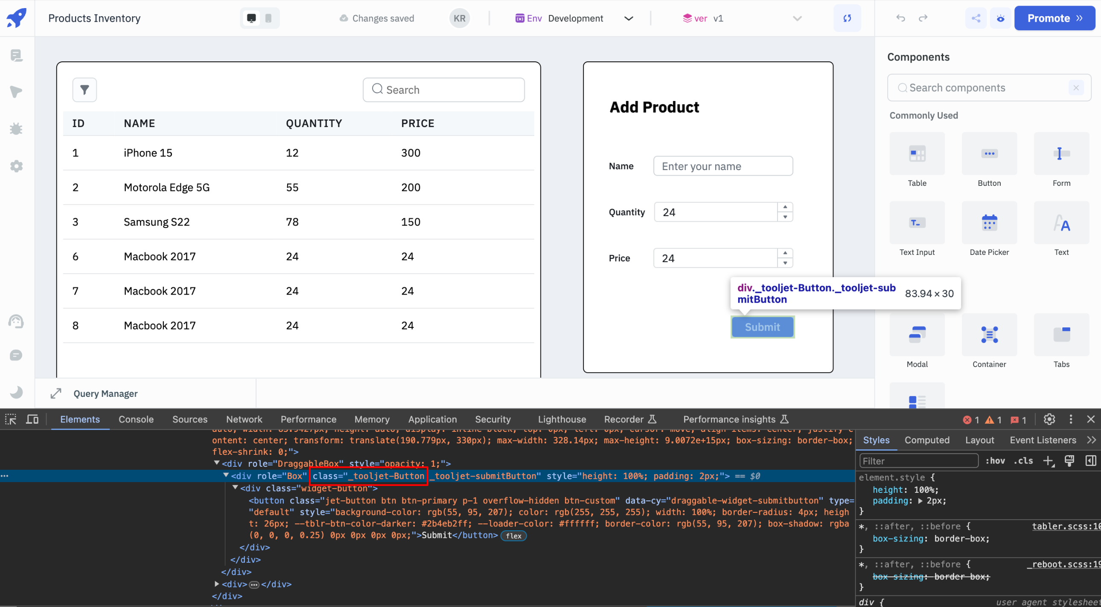Open the Computed styles tab

(x=926, y=439)
